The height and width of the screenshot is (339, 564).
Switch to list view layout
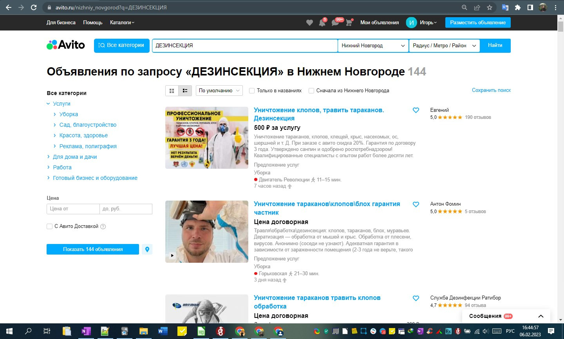(185, 91)
